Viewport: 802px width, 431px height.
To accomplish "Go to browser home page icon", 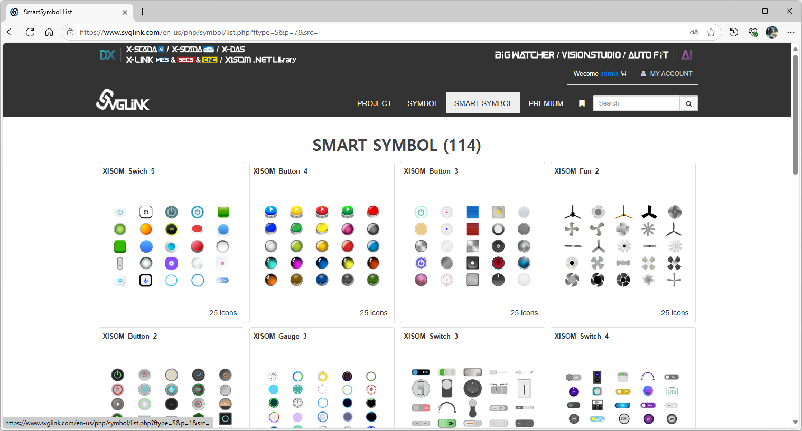I will click(49, 32).
